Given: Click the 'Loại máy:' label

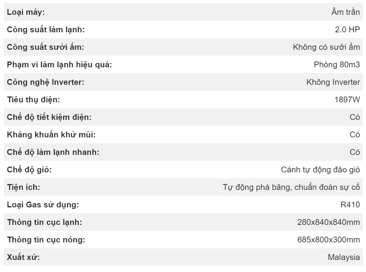Looking at the screenshot, I should click(26, 12).
